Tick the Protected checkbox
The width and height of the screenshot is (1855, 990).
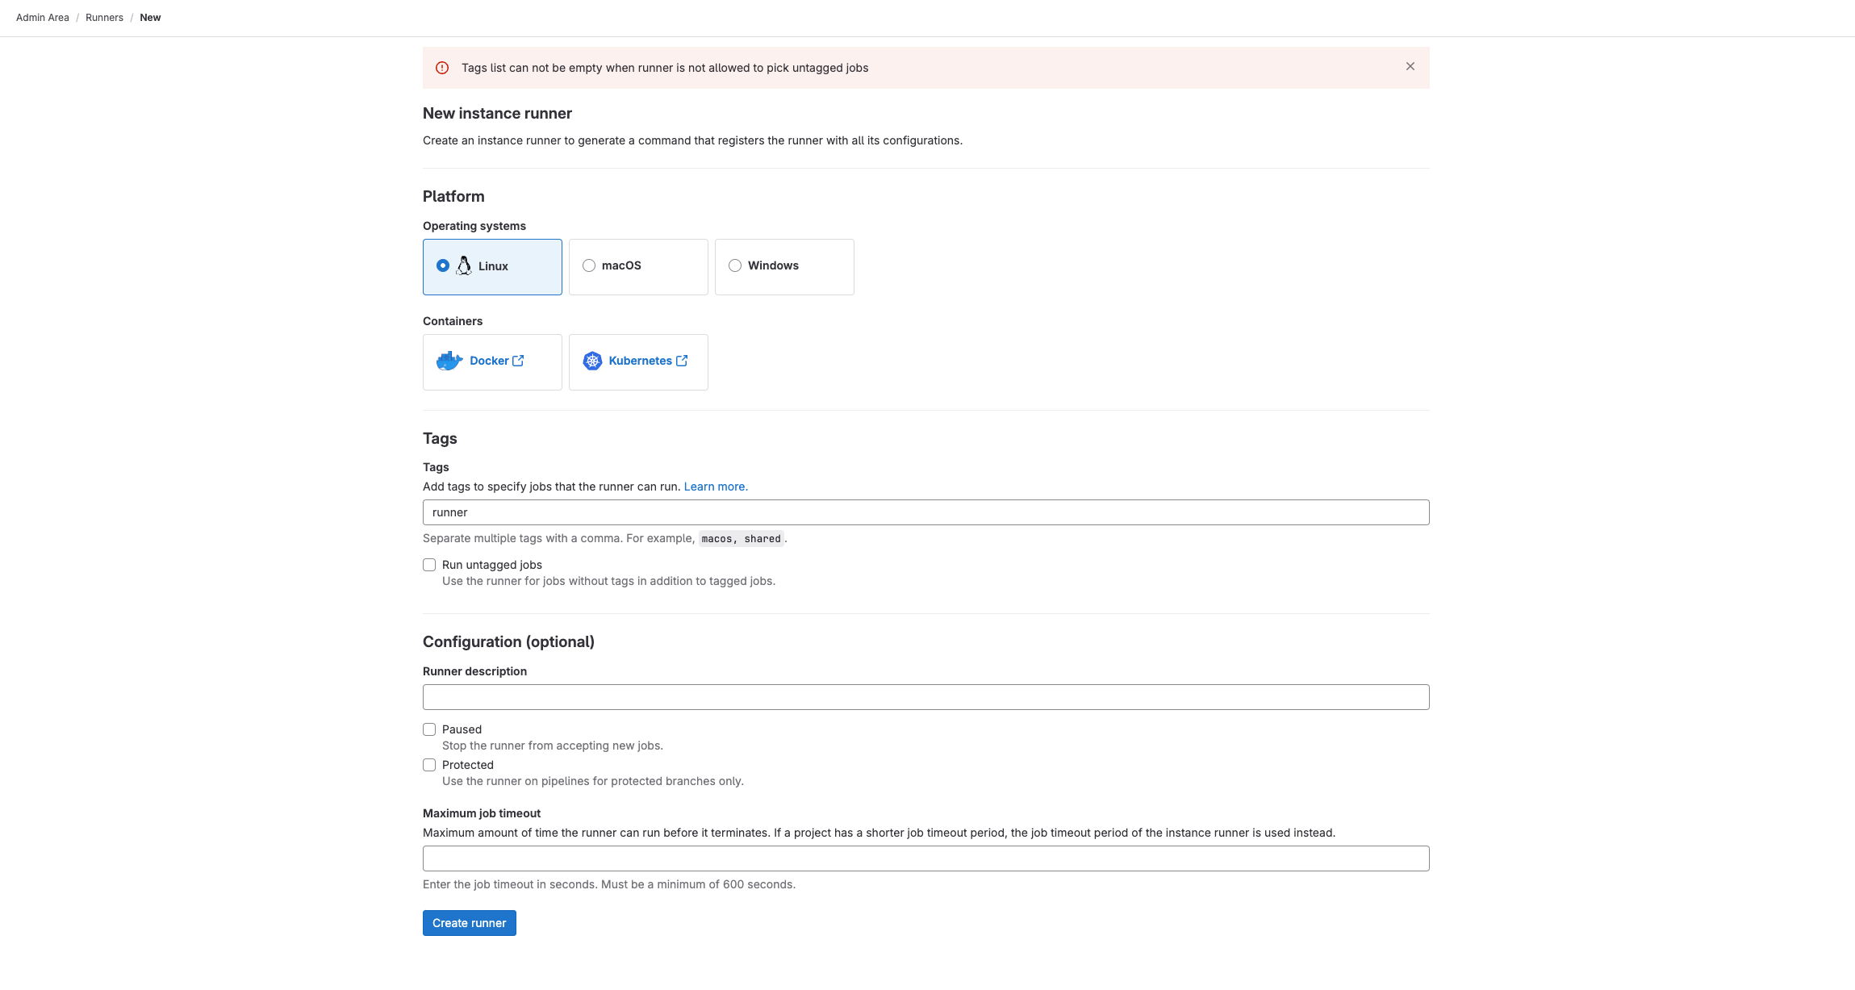point(429,765)
